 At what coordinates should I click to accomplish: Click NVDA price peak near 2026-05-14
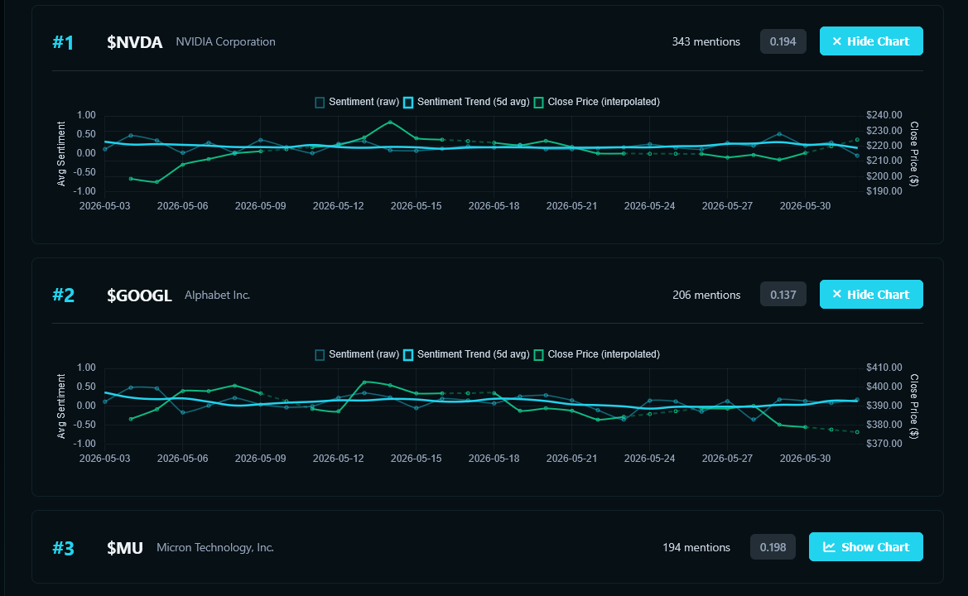[390, 123]
